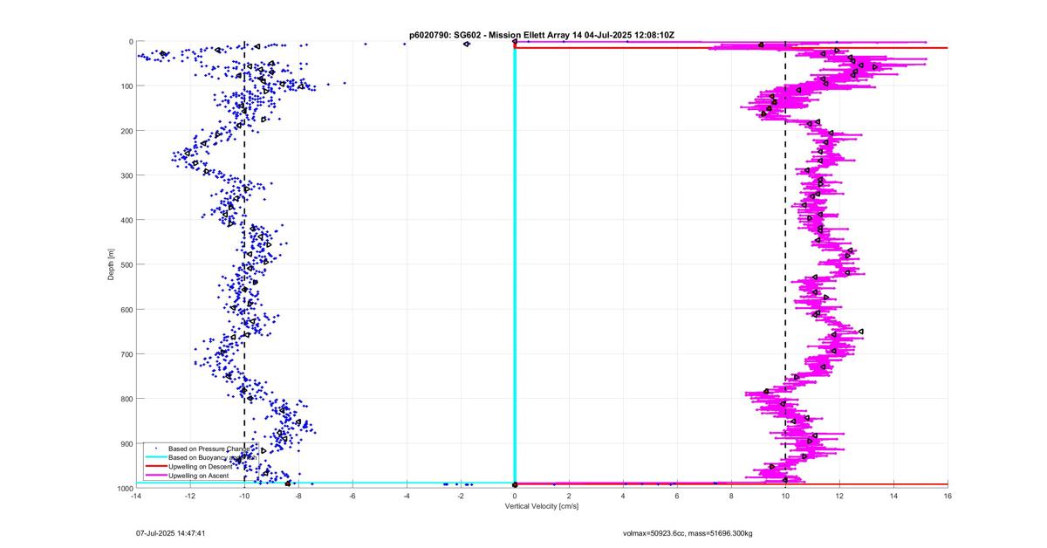The height and width of the screenshot is (548, 1047).
Task: Click x-axis tick label 10
Action: click(x=785, y=496)
